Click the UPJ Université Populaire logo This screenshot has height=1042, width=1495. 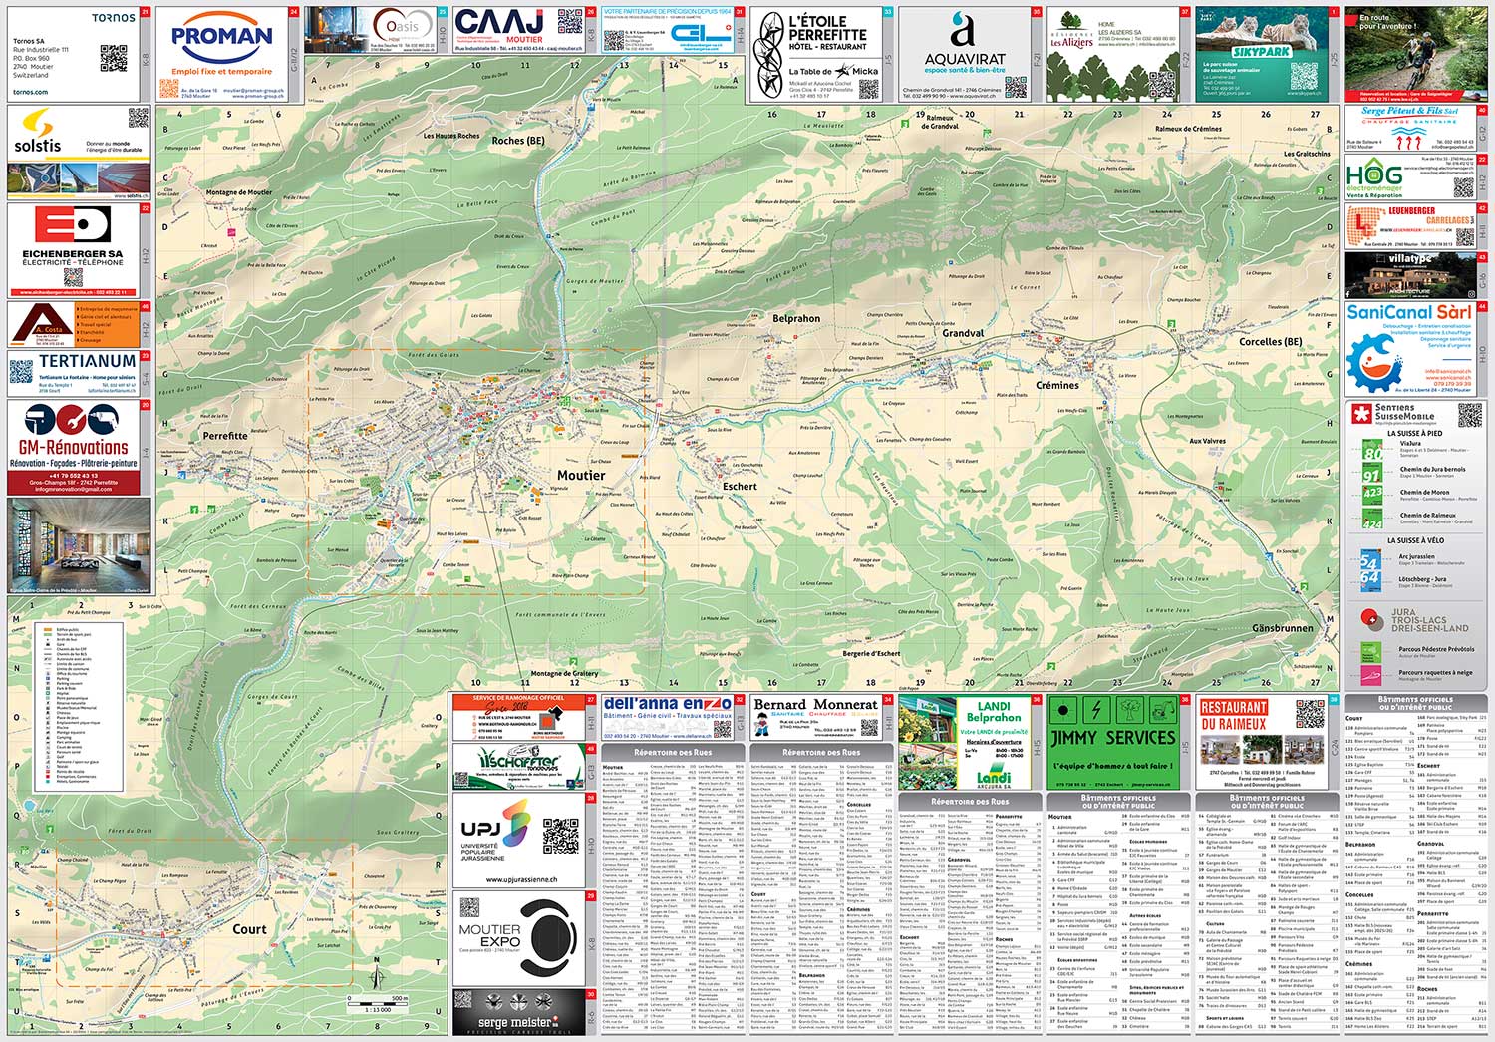[494, 829]
